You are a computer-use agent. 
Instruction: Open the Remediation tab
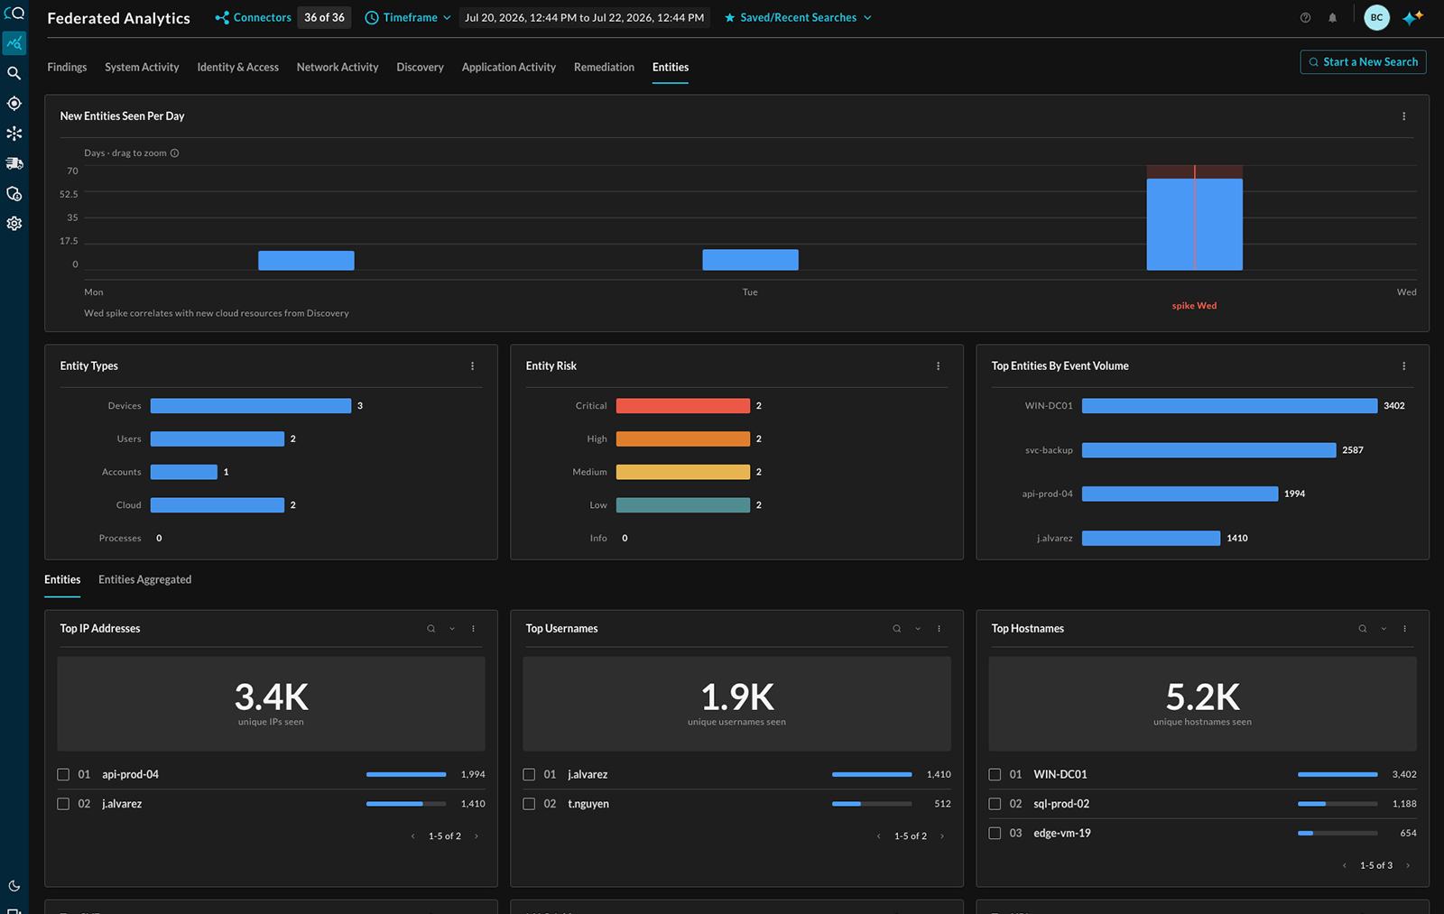[x=604, y=68]
